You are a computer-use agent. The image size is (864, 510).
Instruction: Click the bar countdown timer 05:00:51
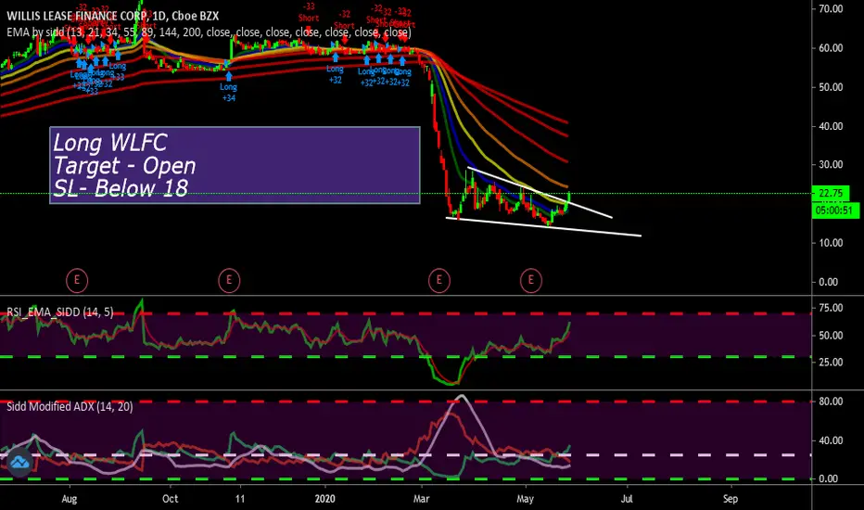[834, 210]
